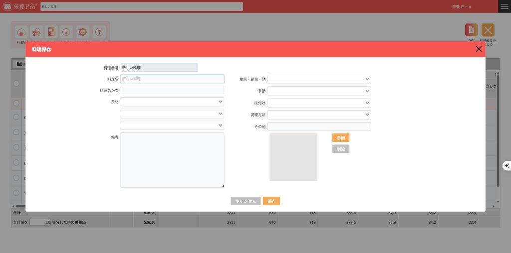Viewport: 511px width, 253px height.
Task: Click the 削除 delete button
Action: [341, 149]
